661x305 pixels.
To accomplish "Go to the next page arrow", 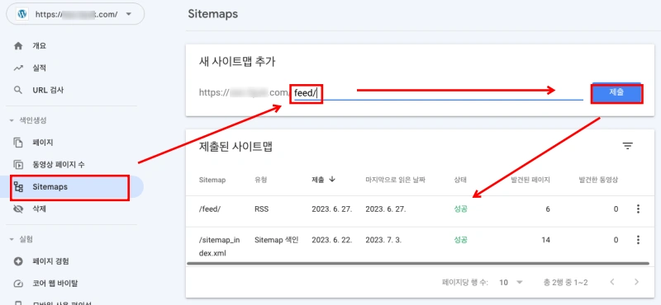I will pyautogui.click(x=636, y=281).
